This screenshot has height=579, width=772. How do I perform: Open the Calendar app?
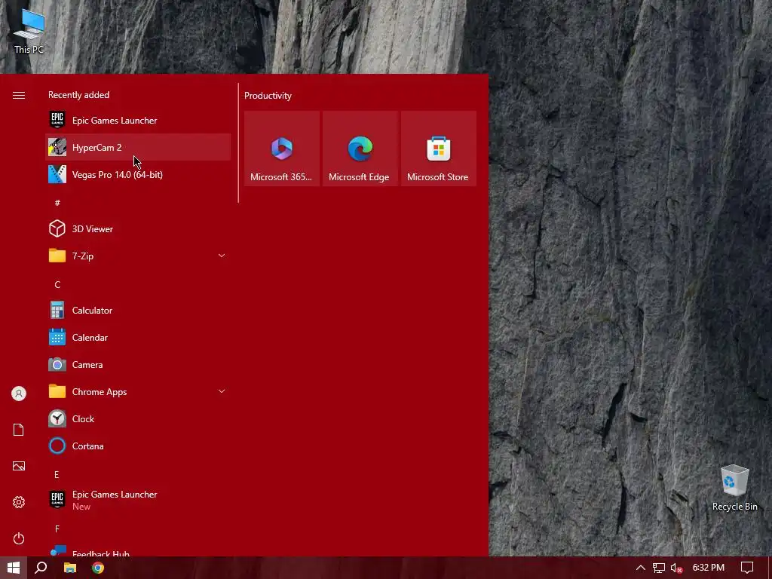point(138,337)
